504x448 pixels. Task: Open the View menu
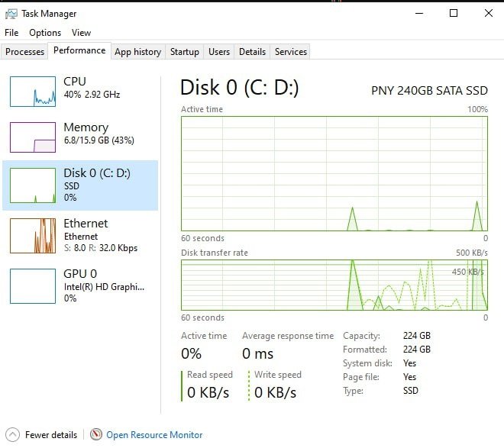tap(81, 33)
